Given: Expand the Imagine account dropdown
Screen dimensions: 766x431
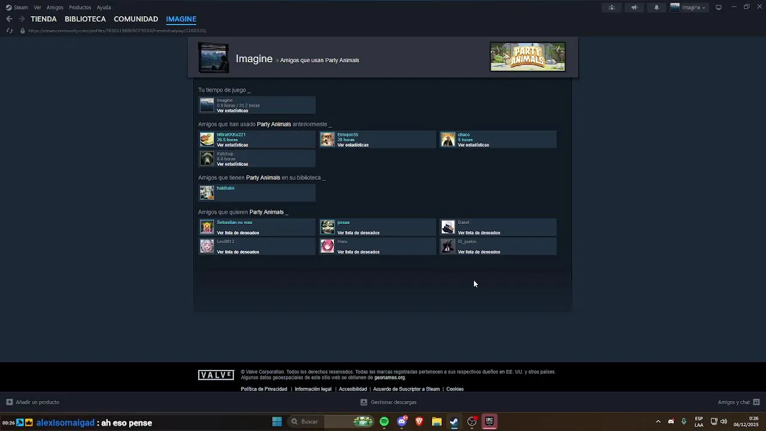Looking at the screenshot, I should click(688, 7).
